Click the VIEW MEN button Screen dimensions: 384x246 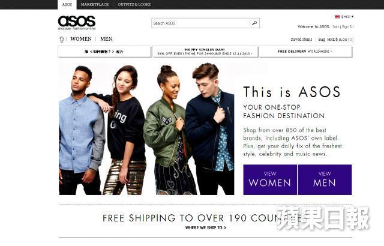325,179
